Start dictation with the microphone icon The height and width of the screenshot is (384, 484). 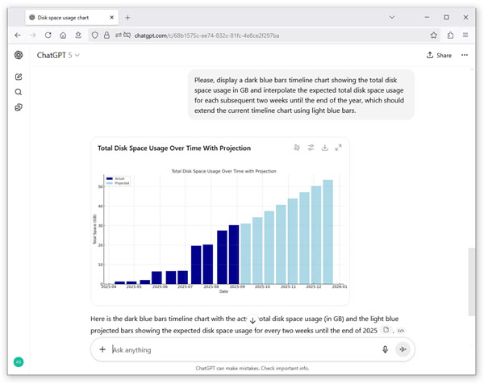tap(385, 349)
